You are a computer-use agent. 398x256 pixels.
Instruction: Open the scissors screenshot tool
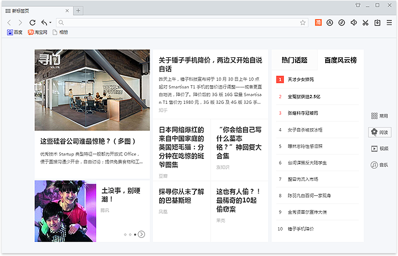point(366,23)
